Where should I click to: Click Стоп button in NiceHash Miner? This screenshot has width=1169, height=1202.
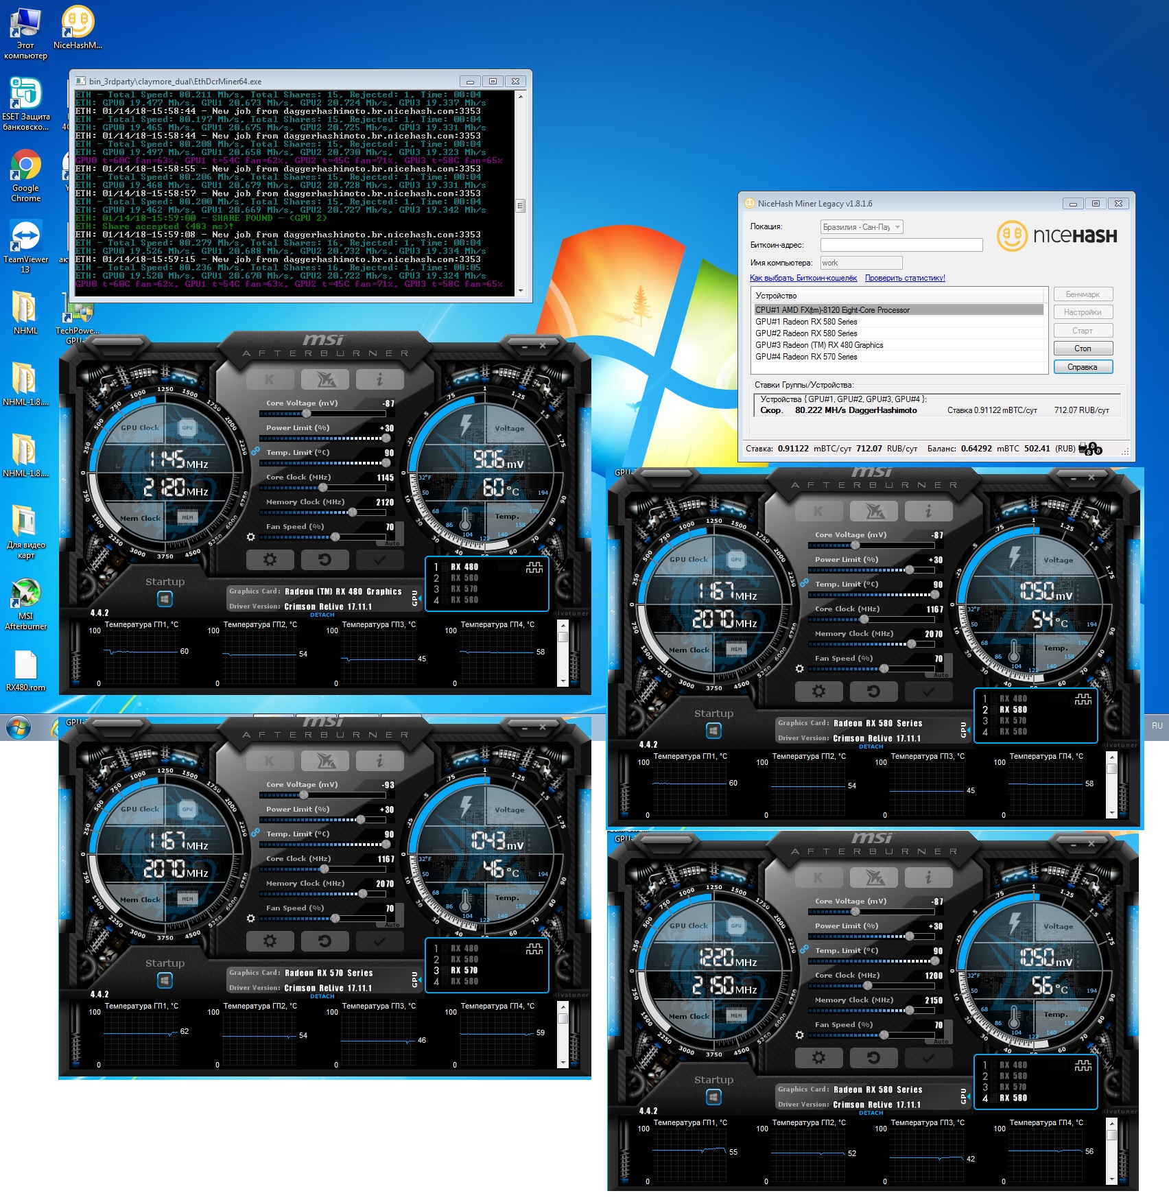(x=1083, y=349)
